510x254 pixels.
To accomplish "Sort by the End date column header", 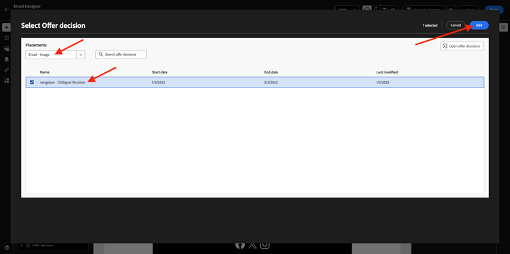I will [x=271, y=72].
